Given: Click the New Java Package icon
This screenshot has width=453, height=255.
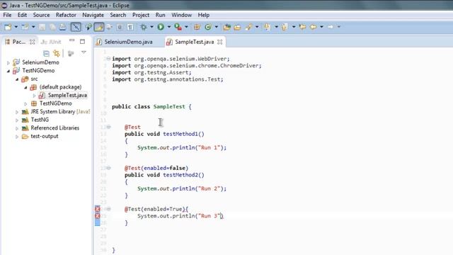Looking at the screenshot, I should 197,27.
